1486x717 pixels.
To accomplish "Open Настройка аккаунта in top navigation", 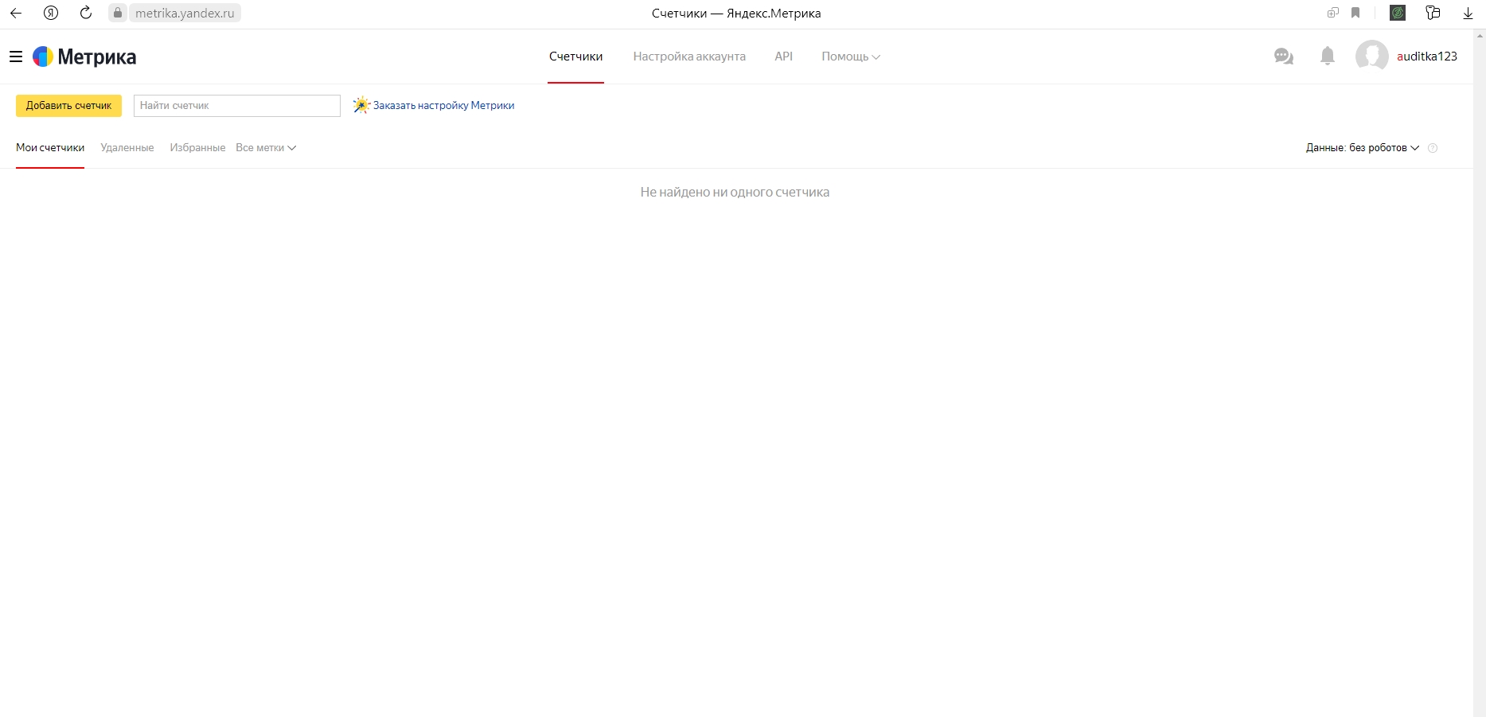I will click(689, 57).
